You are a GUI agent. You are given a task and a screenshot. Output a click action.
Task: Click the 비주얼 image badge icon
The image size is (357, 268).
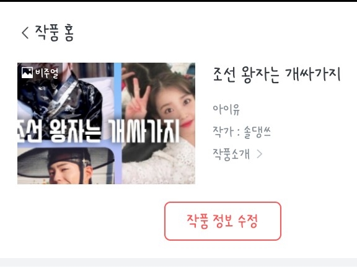tap(27, 73)
